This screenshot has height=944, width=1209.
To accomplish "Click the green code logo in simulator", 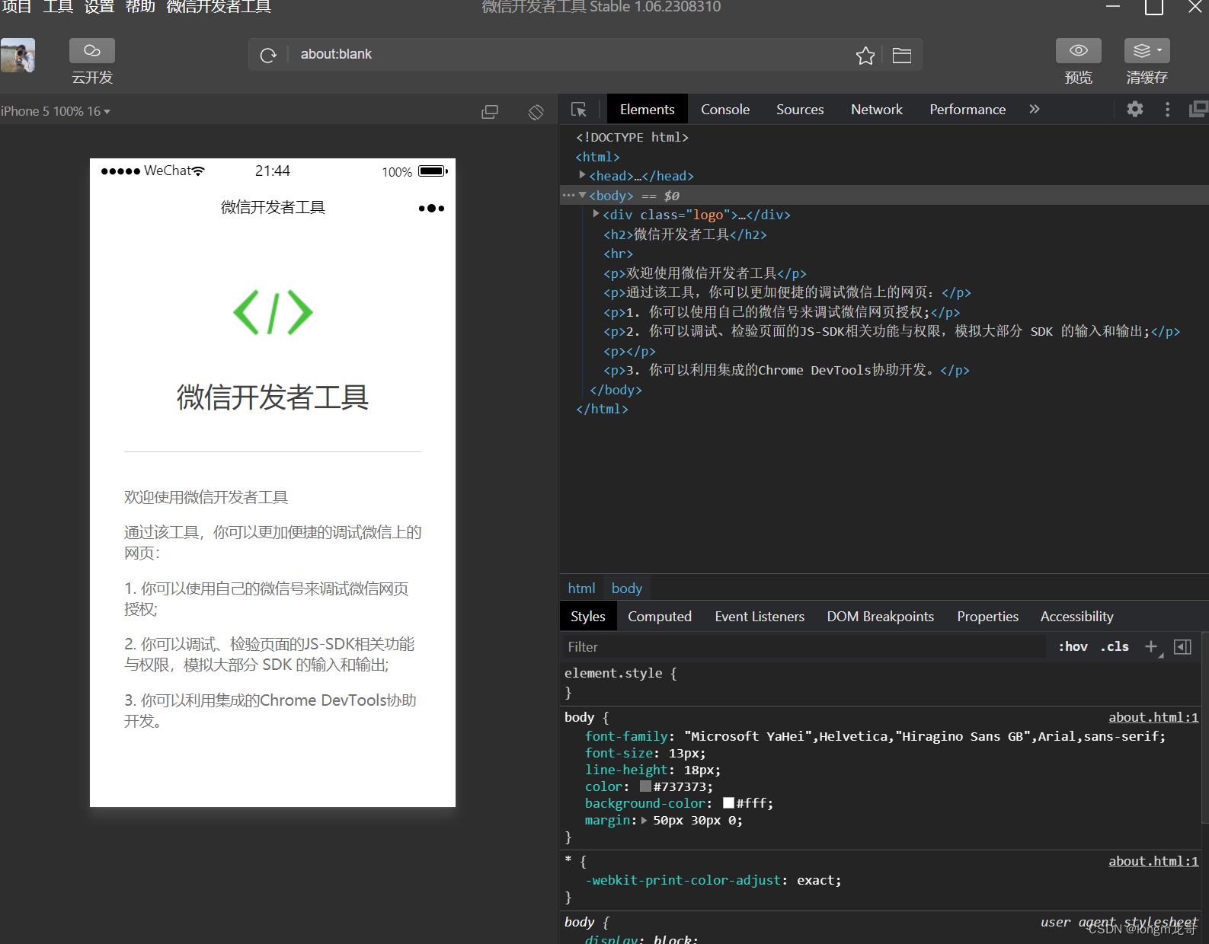I will 273,312.
